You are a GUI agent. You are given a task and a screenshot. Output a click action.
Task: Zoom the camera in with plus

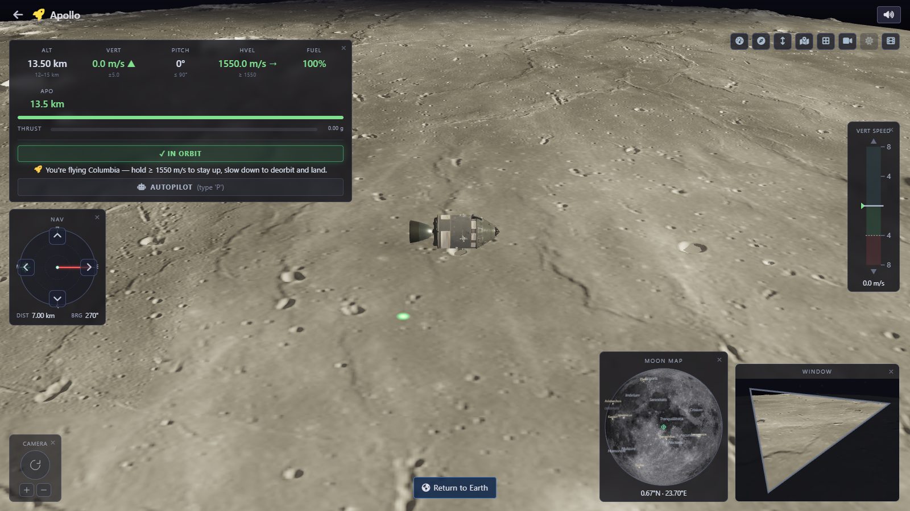pyautogui.click(x=27, y=490)
